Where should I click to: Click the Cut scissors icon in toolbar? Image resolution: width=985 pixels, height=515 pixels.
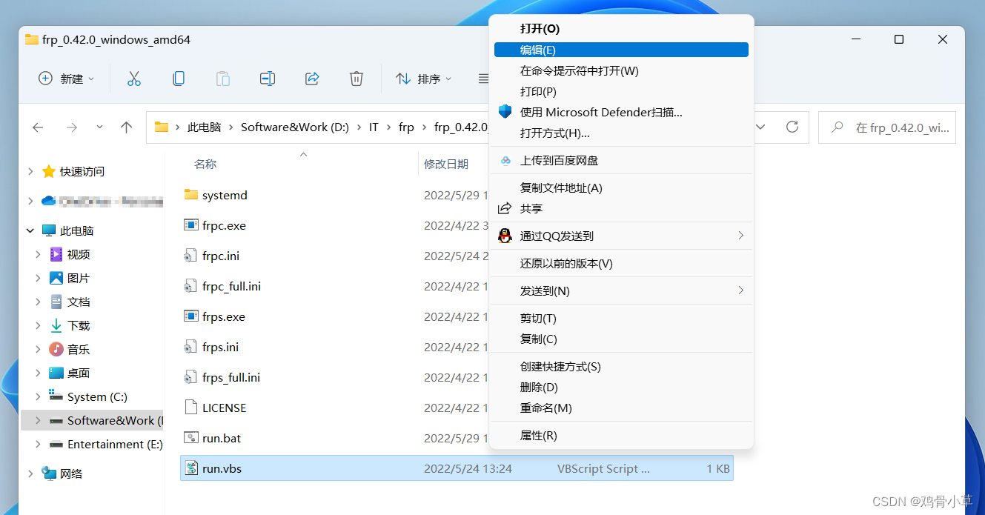pos(134,79)
